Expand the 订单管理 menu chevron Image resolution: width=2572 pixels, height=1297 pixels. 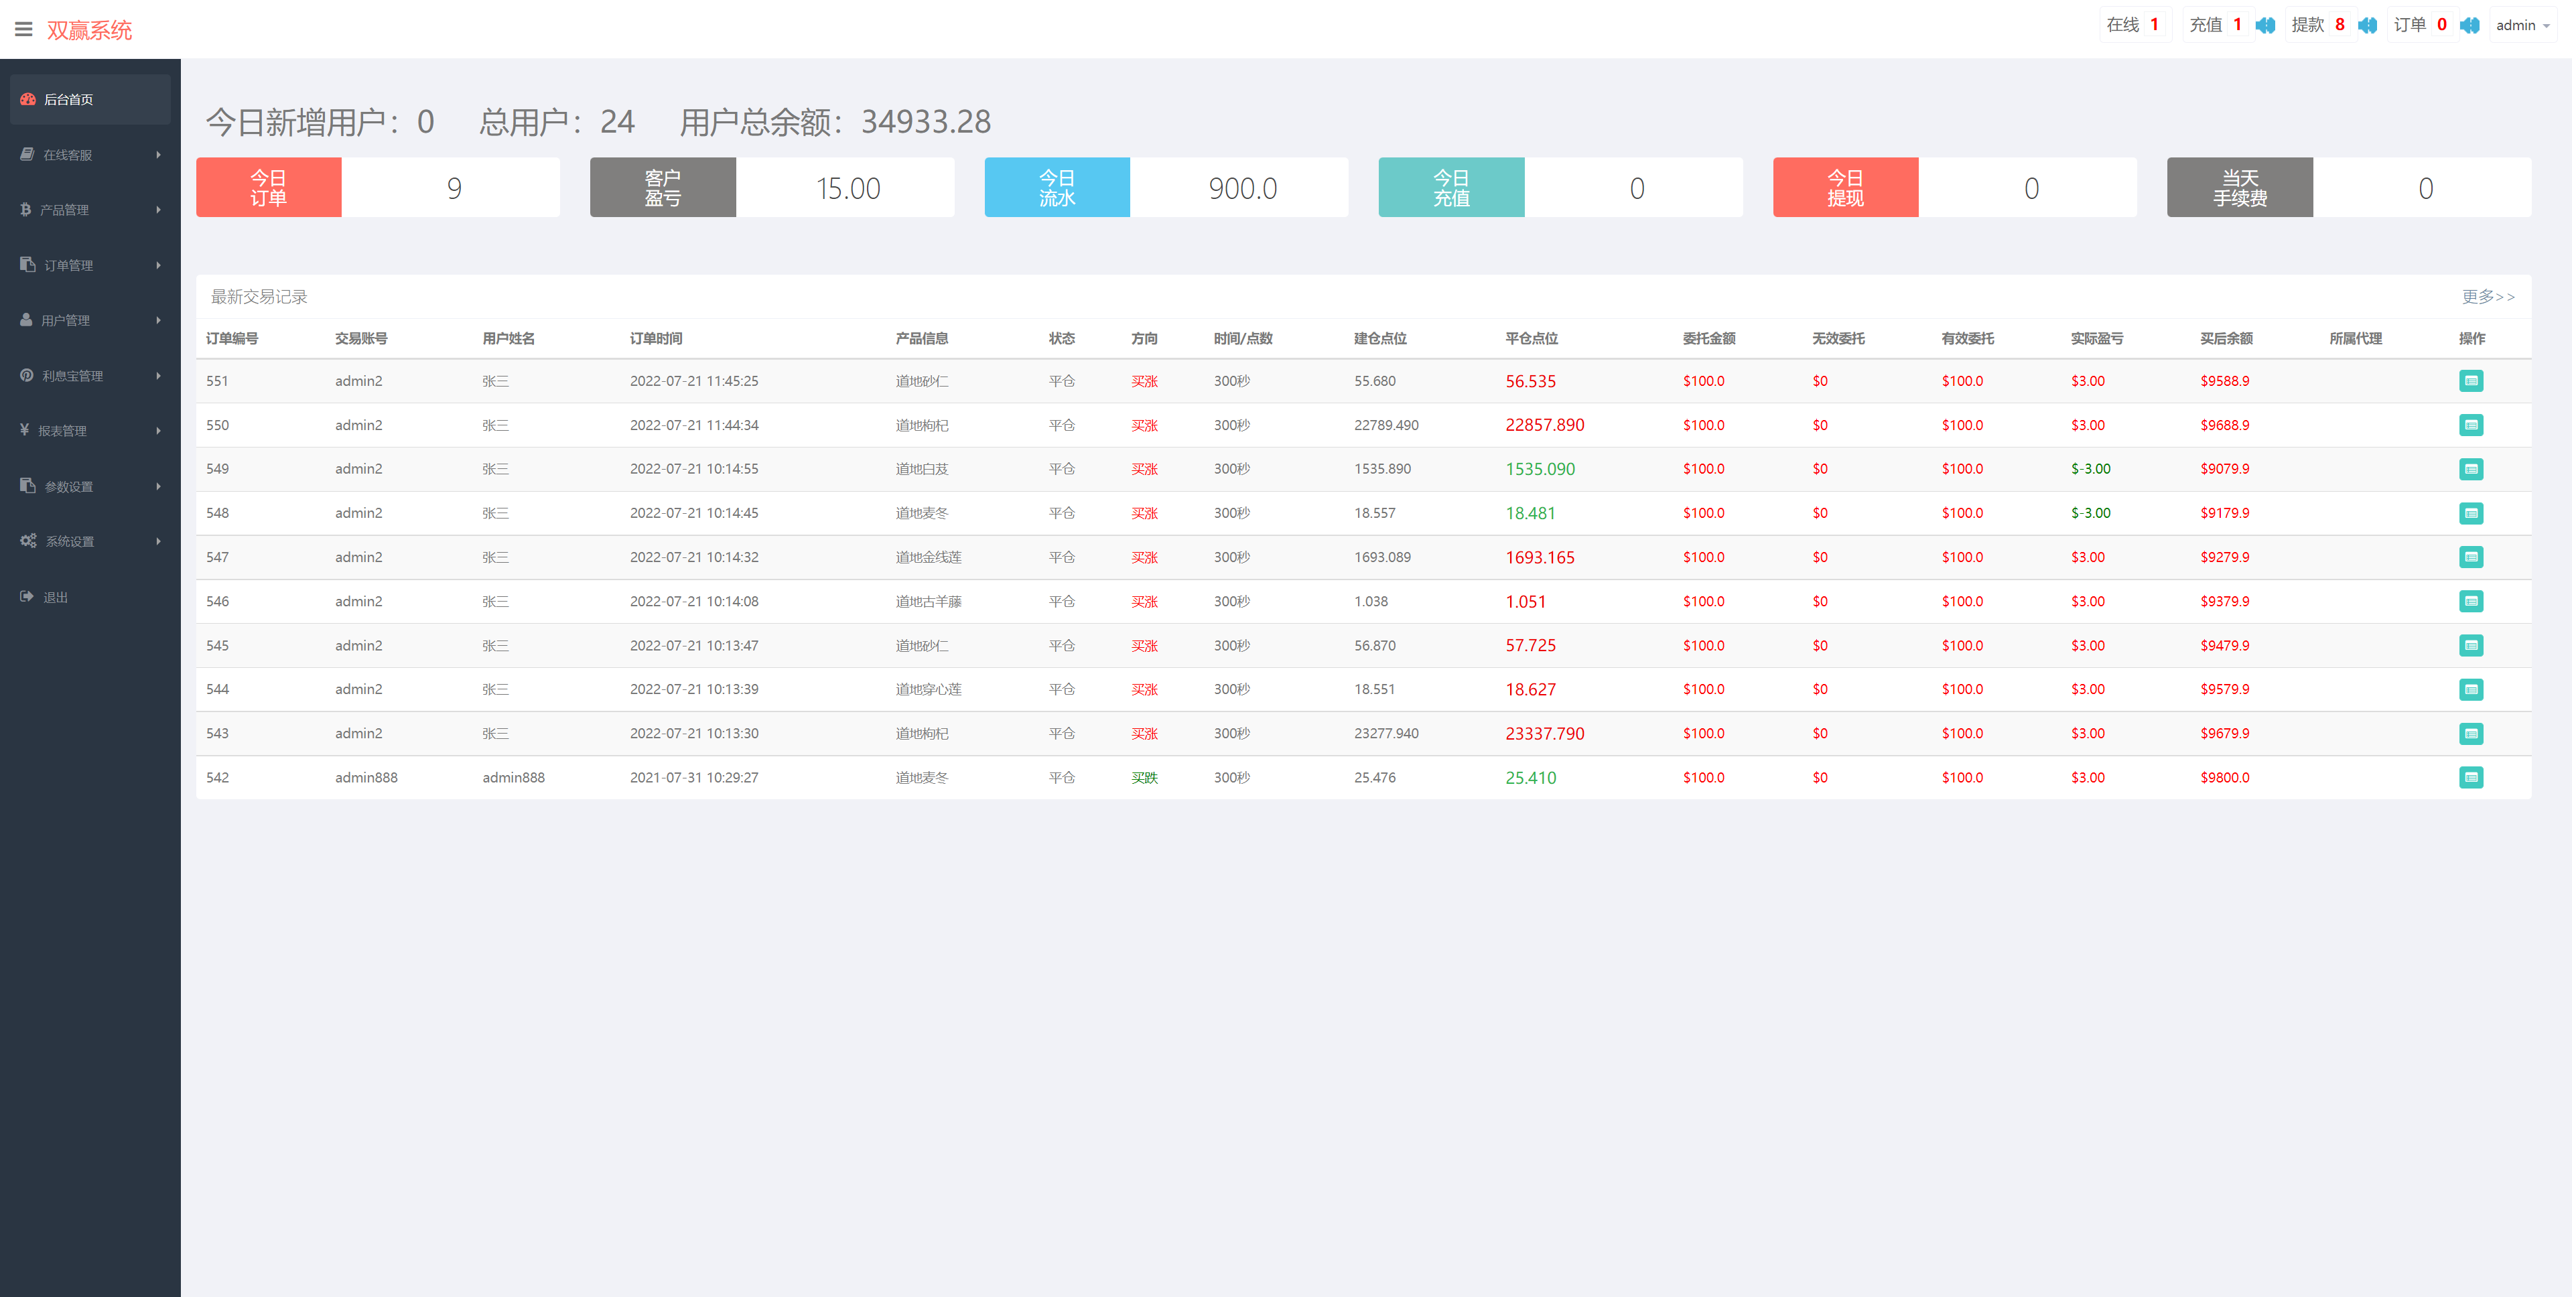coord(157,265)
